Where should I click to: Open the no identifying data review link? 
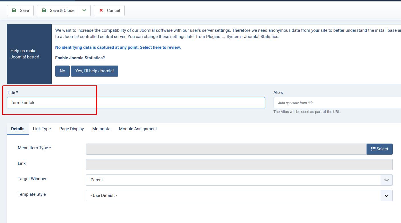(x=118, y=47)
